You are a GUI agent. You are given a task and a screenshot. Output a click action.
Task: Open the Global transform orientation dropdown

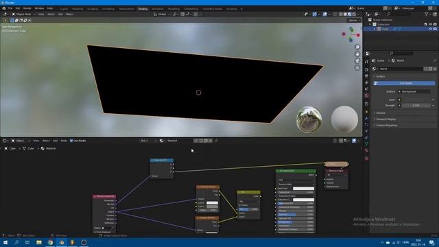(162, 14)
